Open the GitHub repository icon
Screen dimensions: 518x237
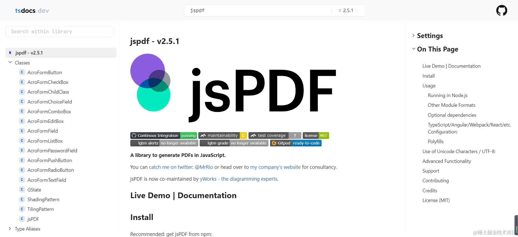pyautogui.click(x=502, y=11)
